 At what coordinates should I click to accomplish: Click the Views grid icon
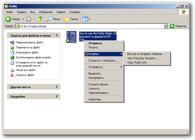click(x=85, y=19)
